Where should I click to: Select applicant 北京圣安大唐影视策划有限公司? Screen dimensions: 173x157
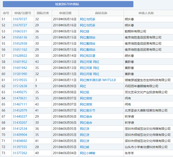pos(146,111)
